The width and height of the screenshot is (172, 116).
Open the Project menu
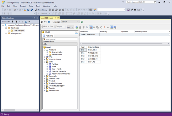(x=23, y=6)
